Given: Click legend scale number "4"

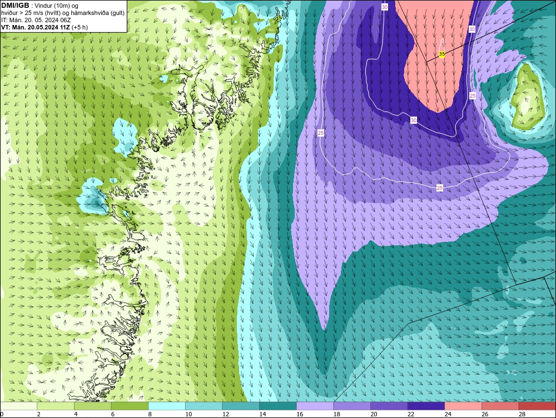Looking at the screenshot, I should pos(76,414).
